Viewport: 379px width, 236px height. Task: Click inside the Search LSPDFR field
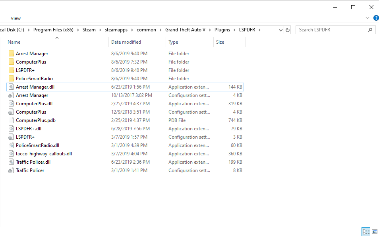(332, 30)
